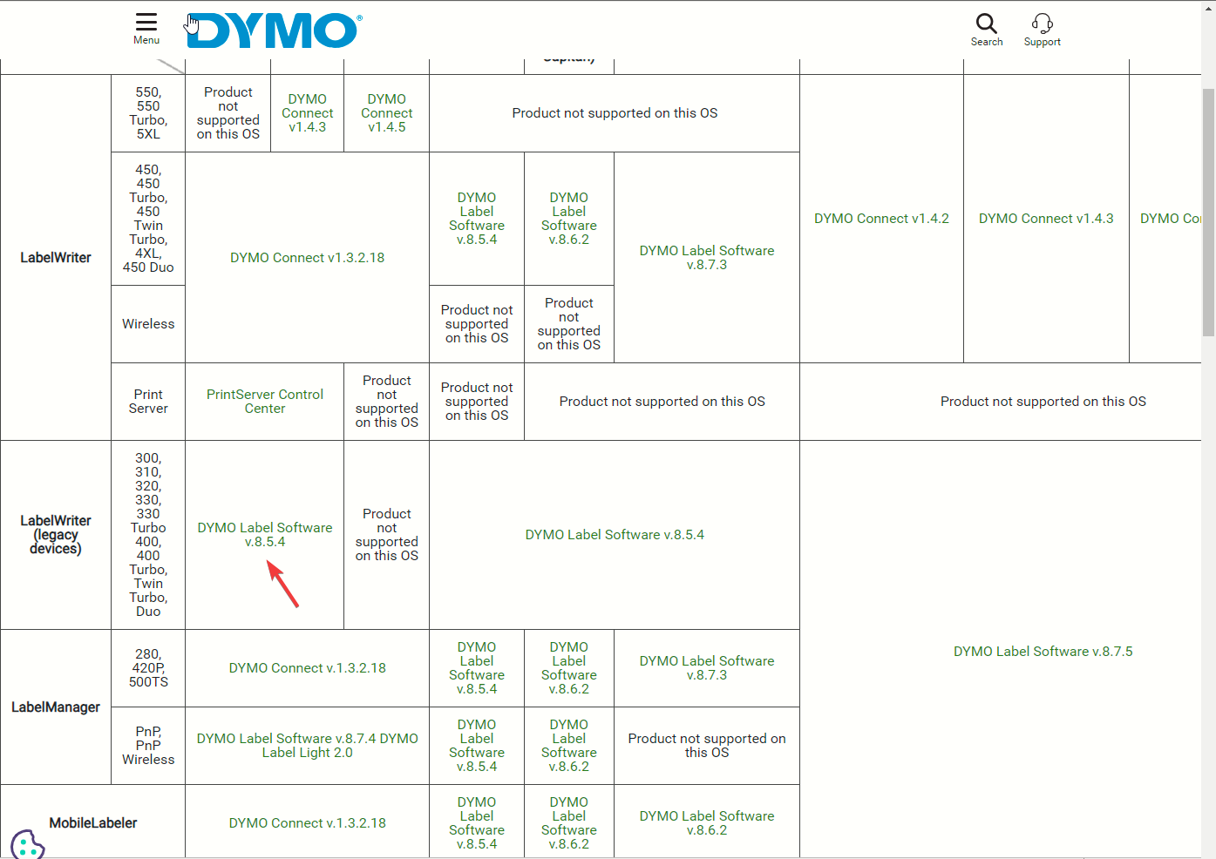The width and height of the screenshot is (1216, 859).
Task: Select the '450, 450 Turbo' models cell
Action: 148,219
